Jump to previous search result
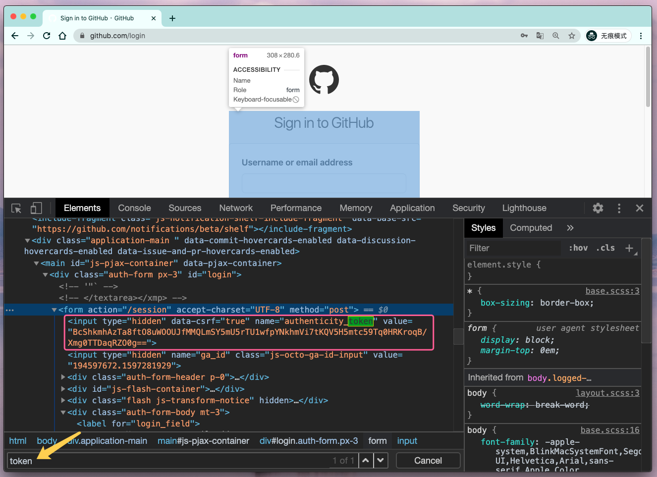This screenshot has height=477, width=657. (365, 461)
